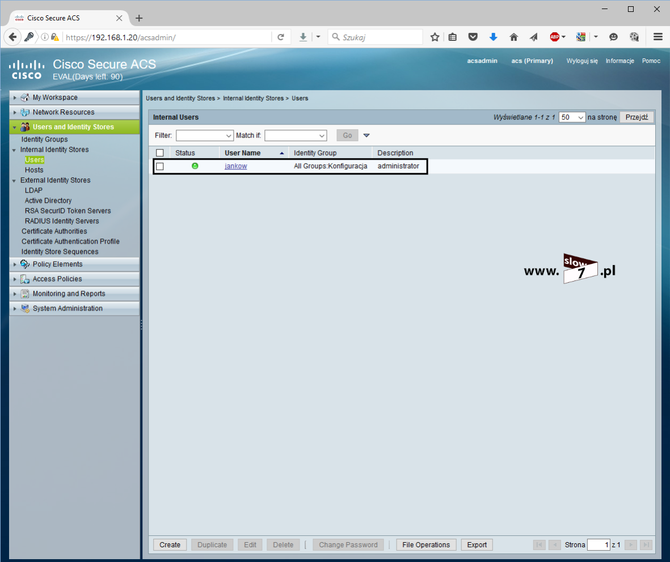Collapse Users and Identity Stores section arrow
The height and width of the screenshot is (562, 670).
point(15,127)
